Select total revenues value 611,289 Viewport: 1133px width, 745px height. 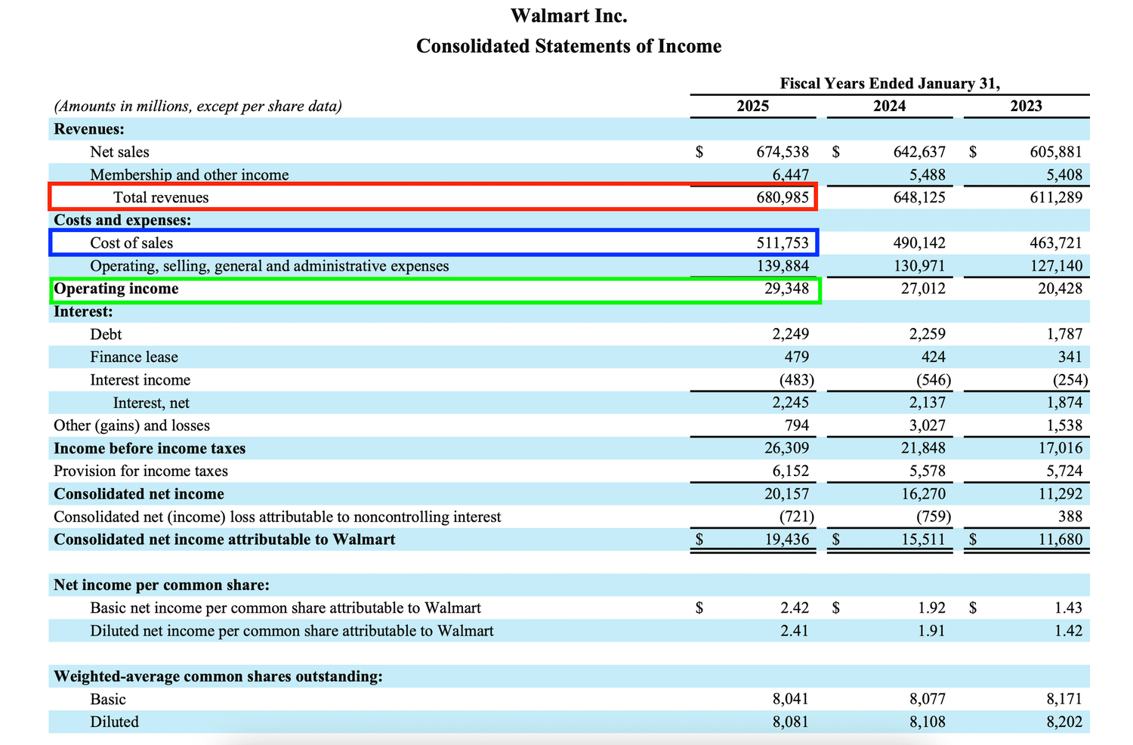(x=1056, y=198)
